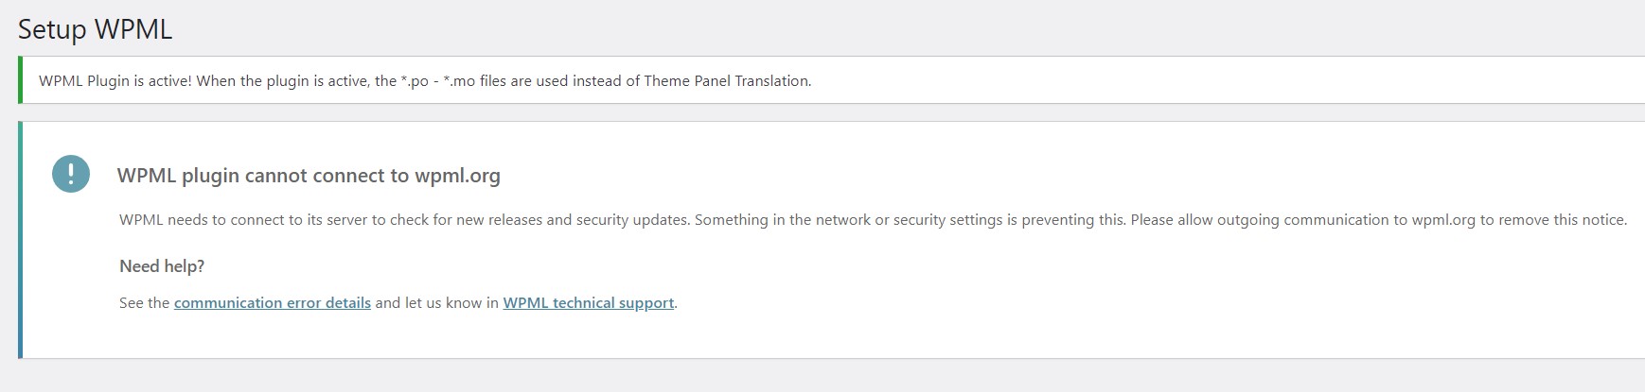Open the communication error details link
Image resolution: width=1645 pixels, height=392 pixels.
pyautogui.click(x=273, y=303)
